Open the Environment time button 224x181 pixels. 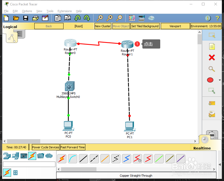point(206,26)
